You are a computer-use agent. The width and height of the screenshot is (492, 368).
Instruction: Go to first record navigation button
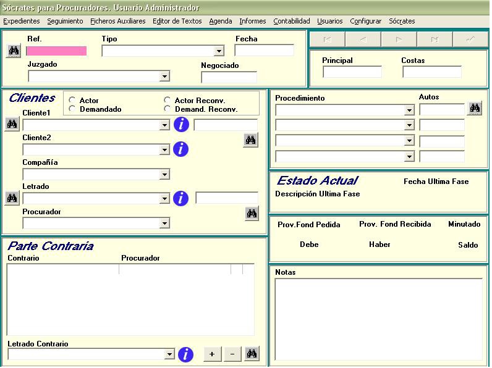(327, 40)
